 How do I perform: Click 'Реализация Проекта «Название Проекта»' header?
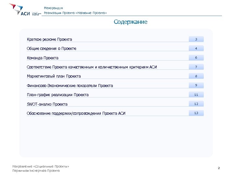click(75, 13)
